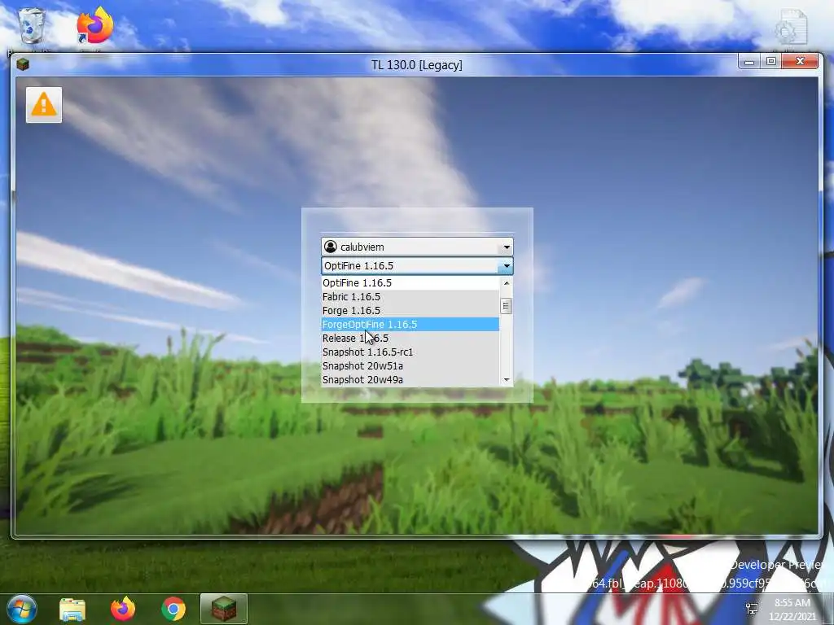The height and width of the screenshot is (625, 834).
Task: Click the Minecraft launcher taskbar button
Action: click(x=224, y=609)
